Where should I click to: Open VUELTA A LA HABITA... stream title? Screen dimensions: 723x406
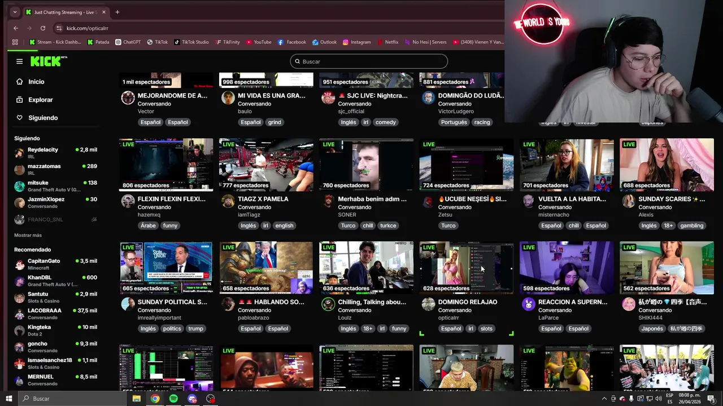point(572,199)
